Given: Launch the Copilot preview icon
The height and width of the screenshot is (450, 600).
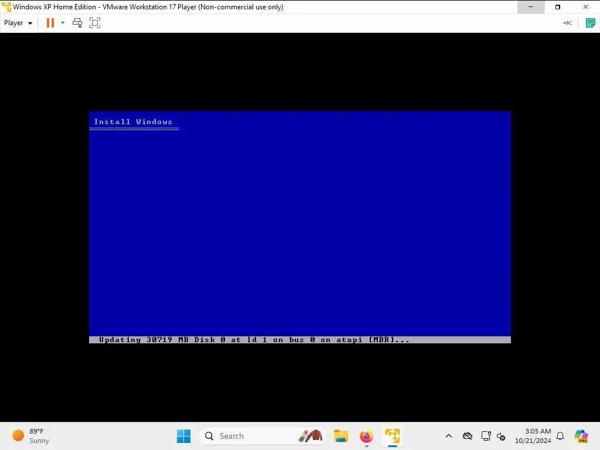Looking at the screenshot, I should coord(581,436).
